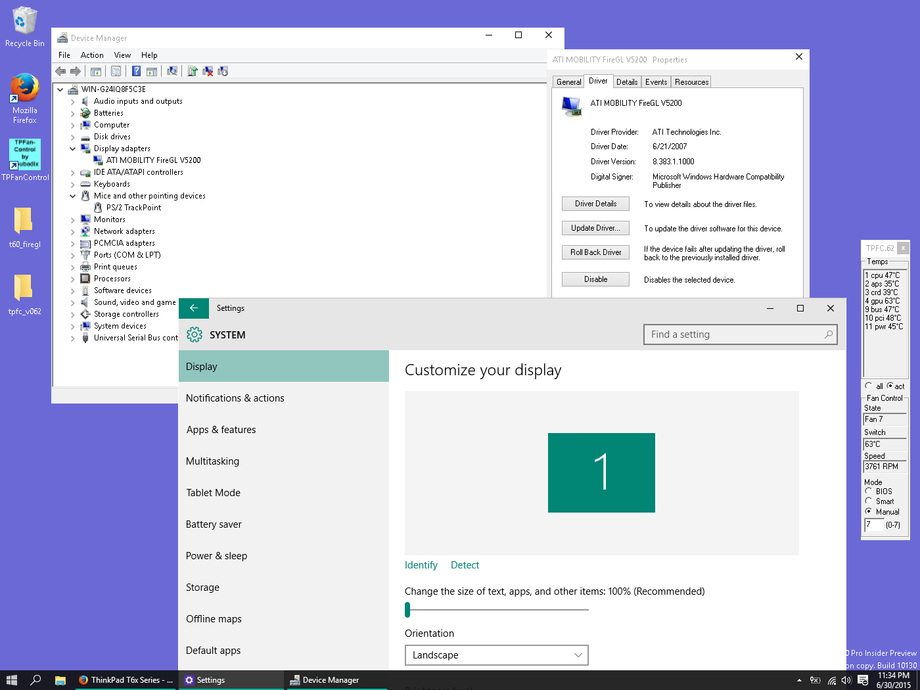Image resolution: width=920 pixels, height=690 pixels.
Task: Click Settings back arrow button
Action: coord(194,308)
